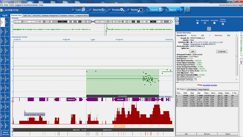Click the grey square icon under Normalised
The width and height of the screenshot is (243, 137).
(209, 29)
